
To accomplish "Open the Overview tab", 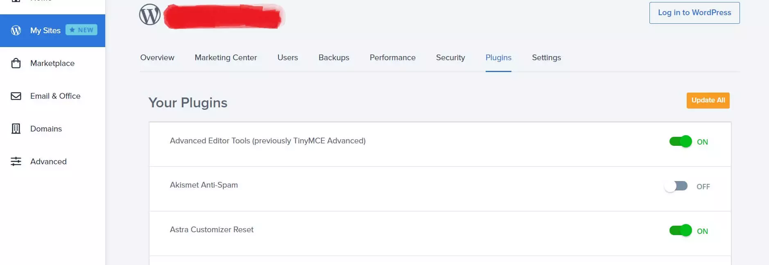I will pyautogui.click(x=157, y=58).
